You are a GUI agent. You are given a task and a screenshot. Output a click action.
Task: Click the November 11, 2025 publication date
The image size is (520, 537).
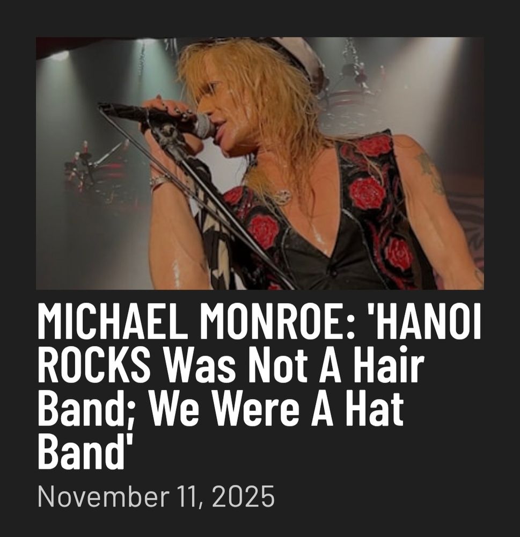(x=156, y=496)
